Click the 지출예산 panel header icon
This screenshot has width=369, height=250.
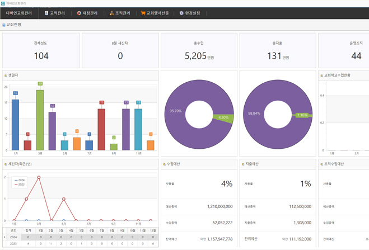pyautogui.click(x=242, y=164)
